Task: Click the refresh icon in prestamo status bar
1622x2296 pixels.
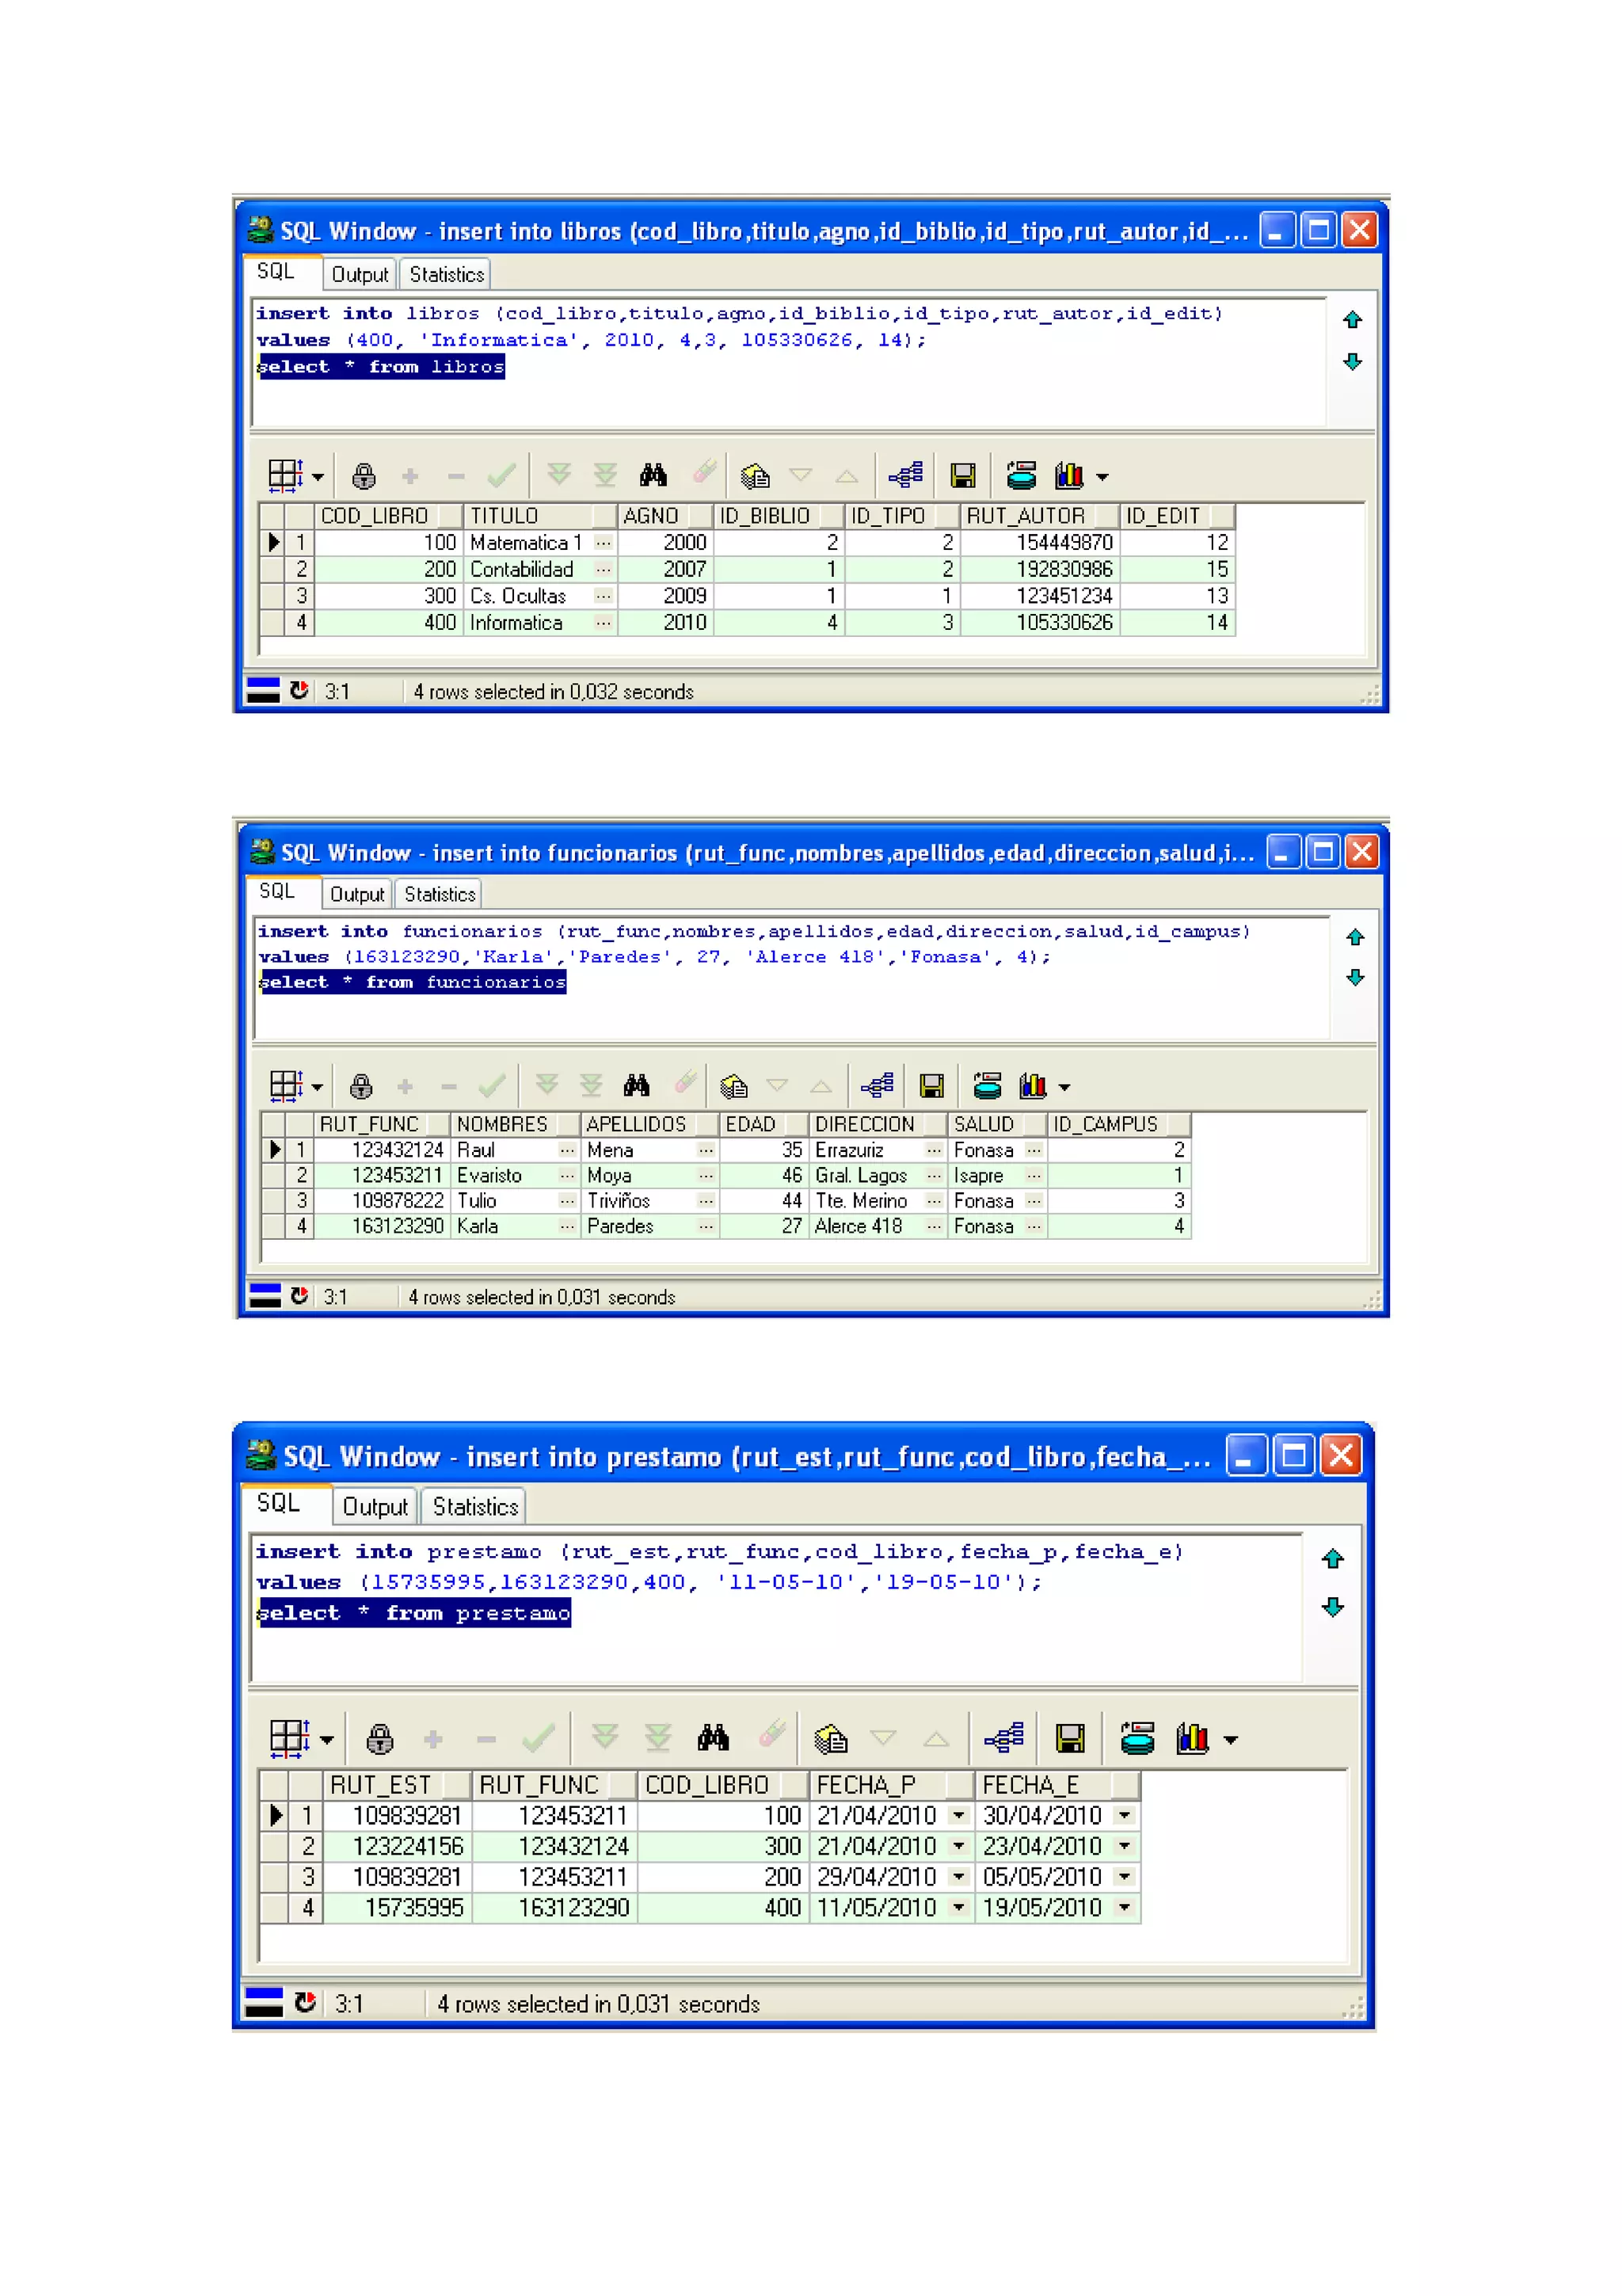Action: point(305,2003)
